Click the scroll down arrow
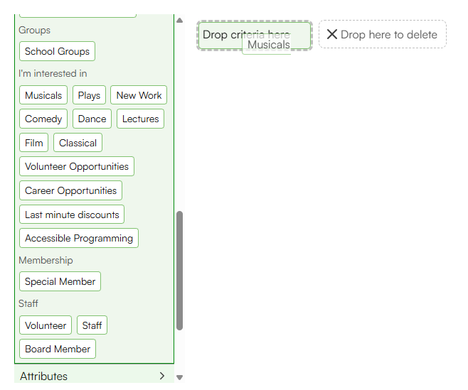This screenshot has width=468, height=390. point(179,377)
